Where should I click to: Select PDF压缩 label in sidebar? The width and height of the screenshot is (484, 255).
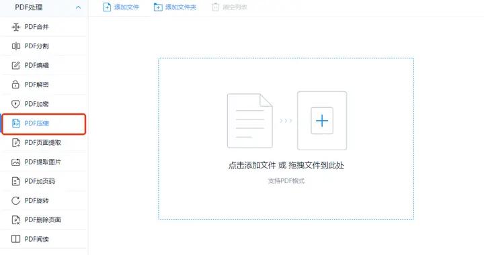click(37, 123)
